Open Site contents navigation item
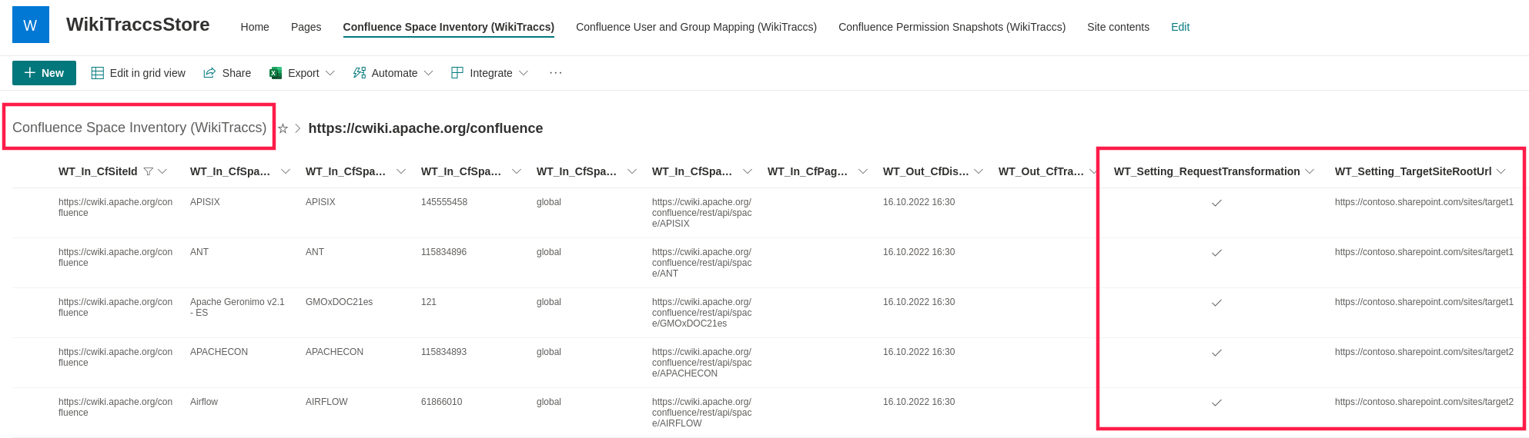 tap(1119, 27)
